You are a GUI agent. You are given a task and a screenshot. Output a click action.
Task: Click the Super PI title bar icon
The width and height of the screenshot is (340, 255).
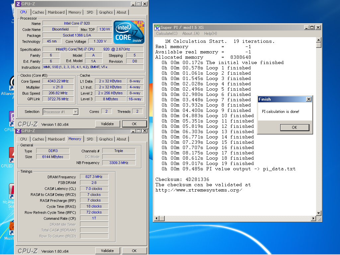[157, 28]
